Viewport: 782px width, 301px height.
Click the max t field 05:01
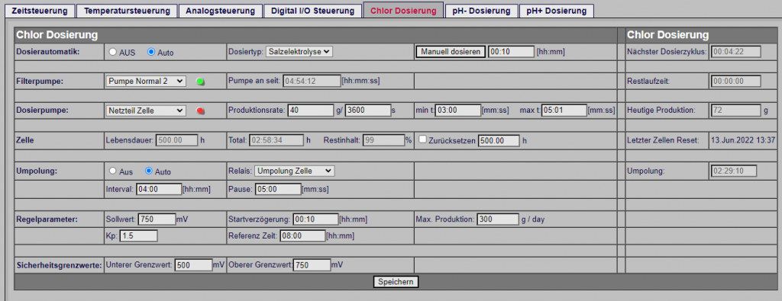point(564,110)
